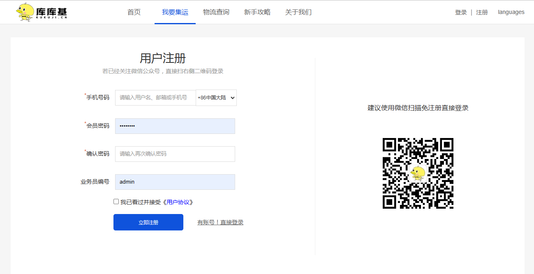This screenshot has width=534, height=274.
Task: Tick the user agreement checkbox
Action: 116,202
